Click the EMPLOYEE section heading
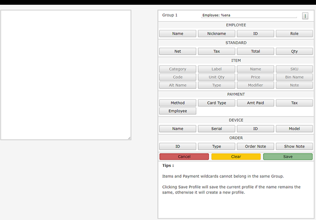The image size is (316, 220). pos(236,25)
